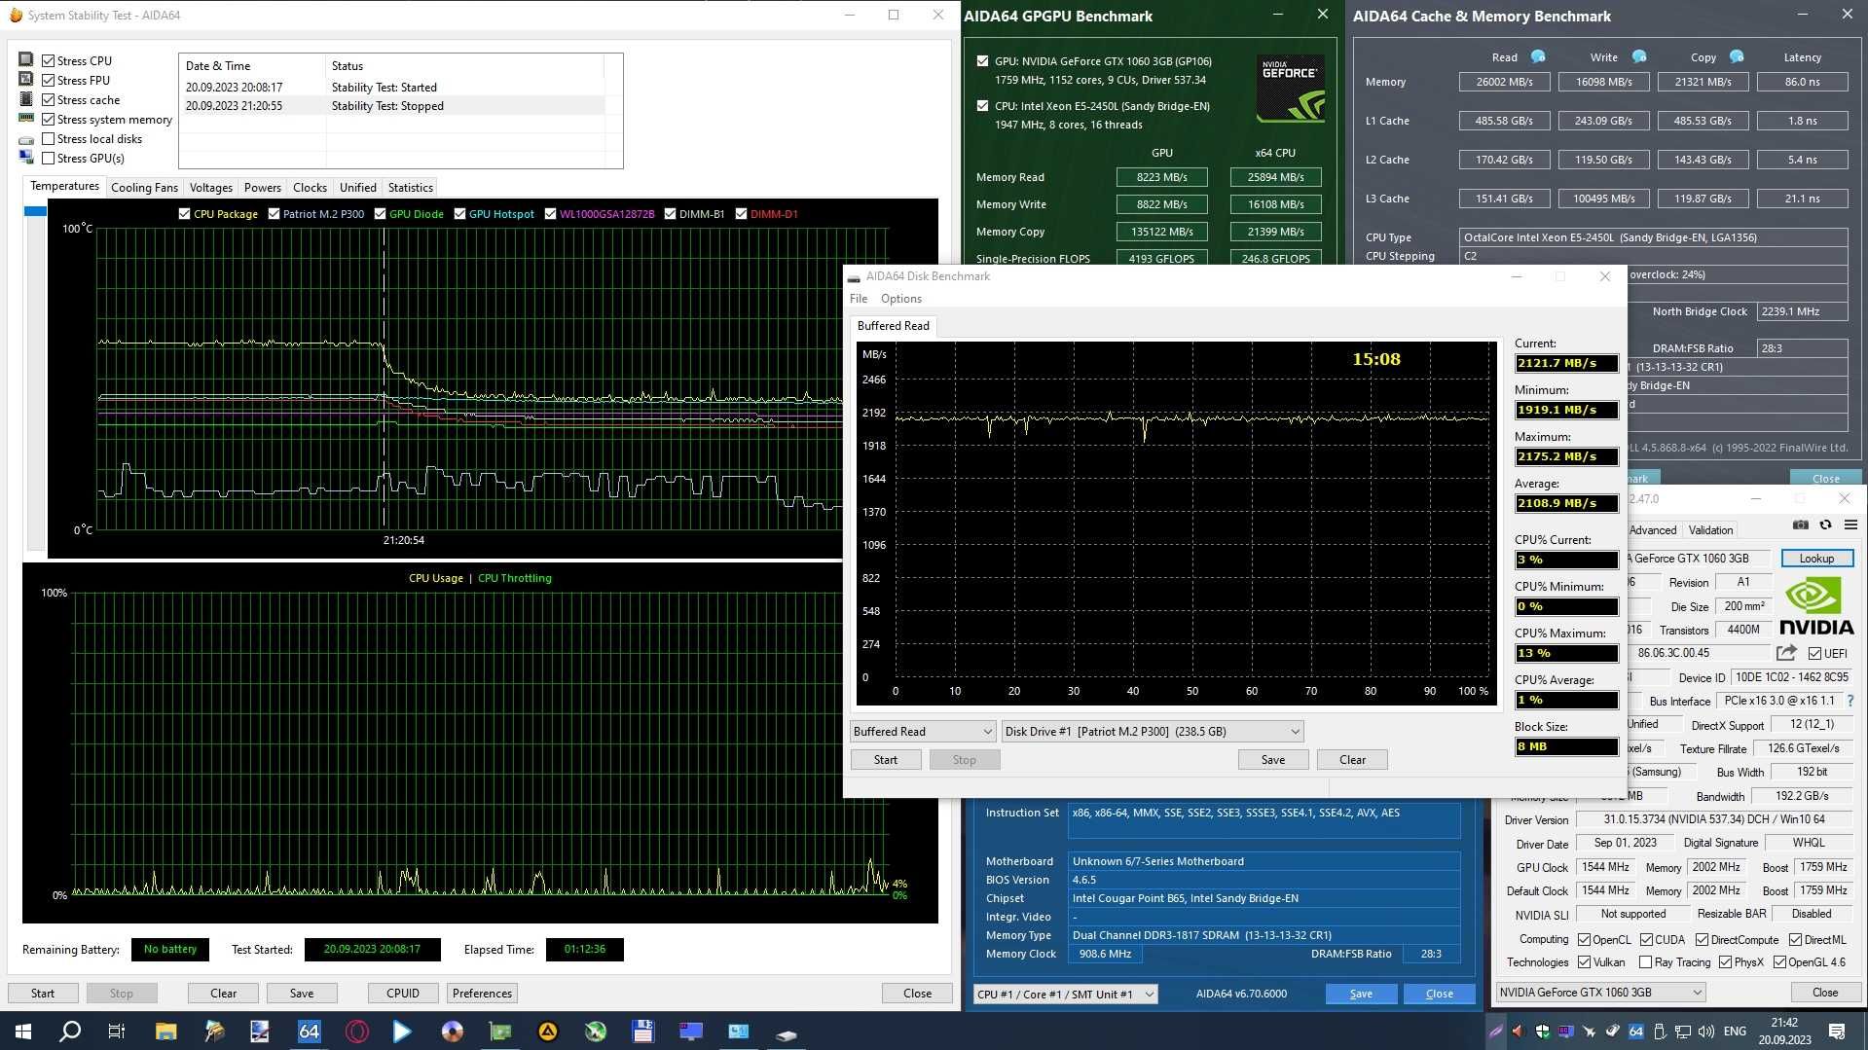Screen dimensions: 1868x1050
Task: Switch to Validation tab in GPU-Z
Action: [x=1710, y=530]
